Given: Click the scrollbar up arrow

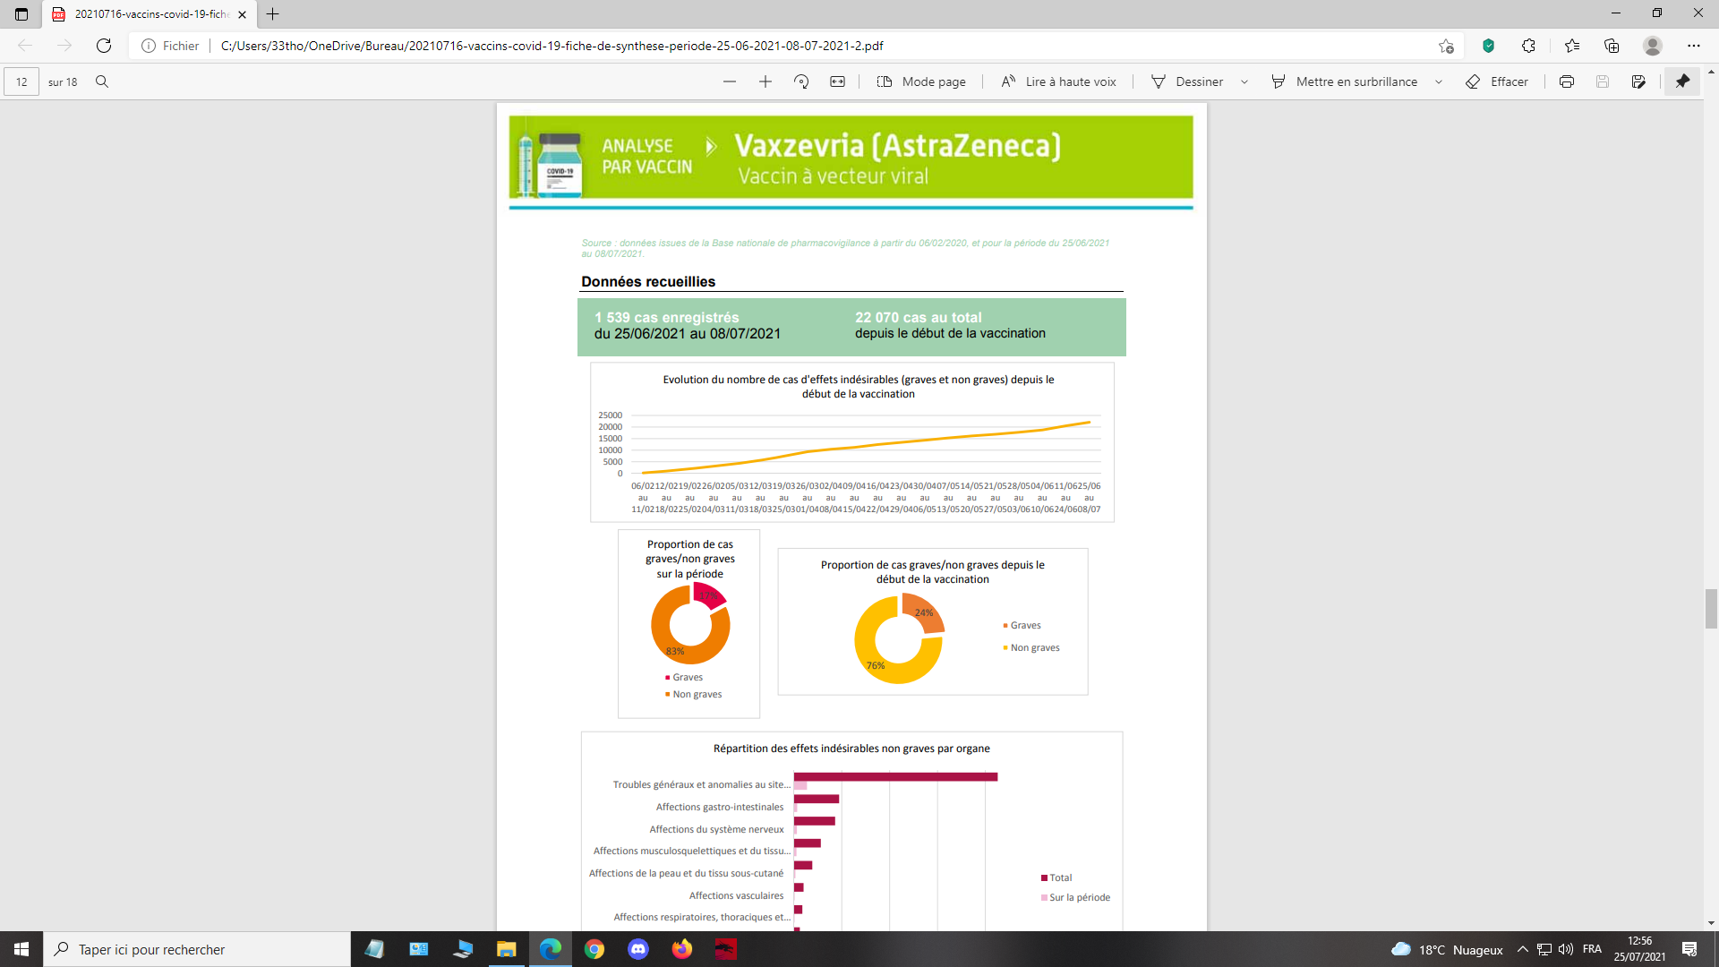Looking at the screenshot, I should (1711, 71).
